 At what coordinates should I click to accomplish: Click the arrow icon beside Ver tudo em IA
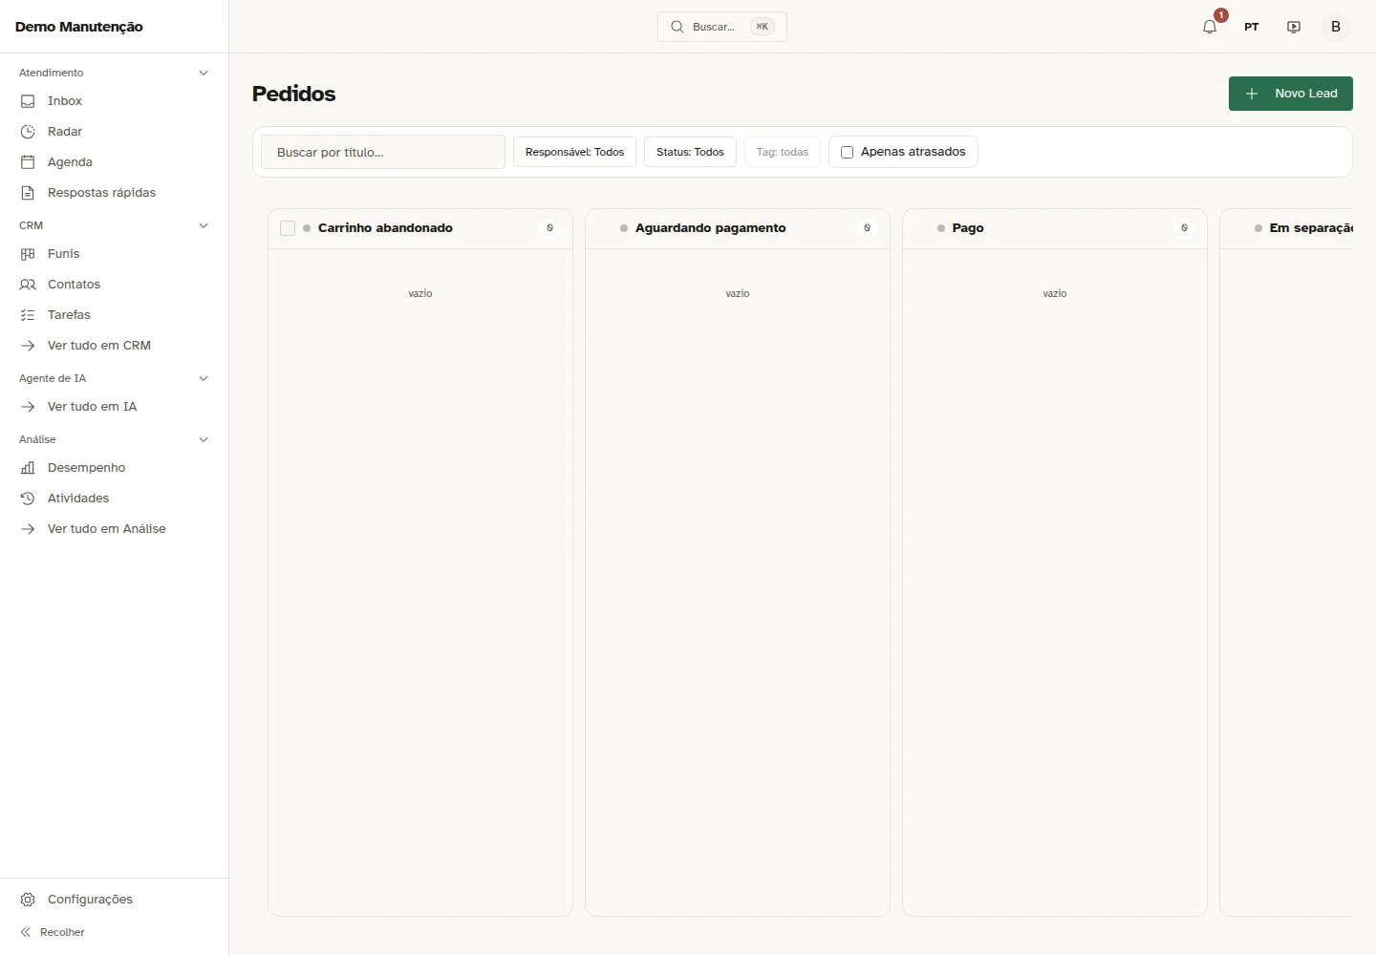28,407
